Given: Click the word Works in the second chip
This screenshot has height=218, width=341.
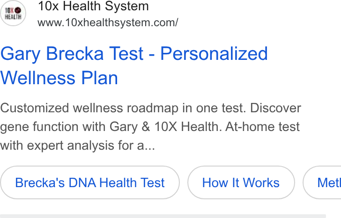Looking at the screenshot, I should pyautogui.click(x=261, y=182).
